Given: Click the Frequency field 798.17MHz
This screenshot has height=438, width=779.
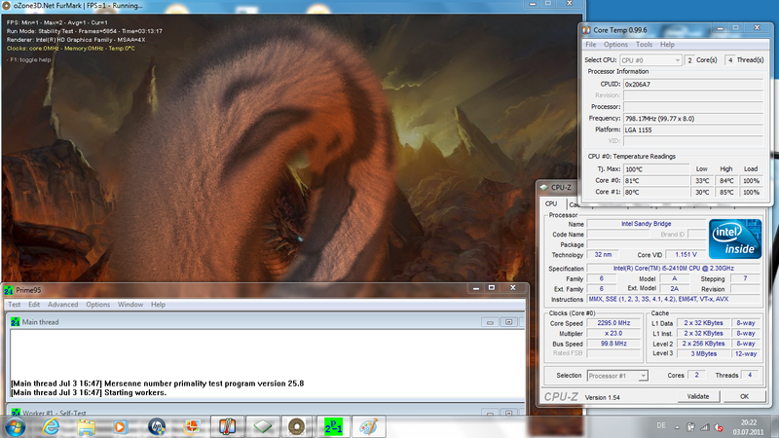Looking at the screenshot, I should pos(692,118).
